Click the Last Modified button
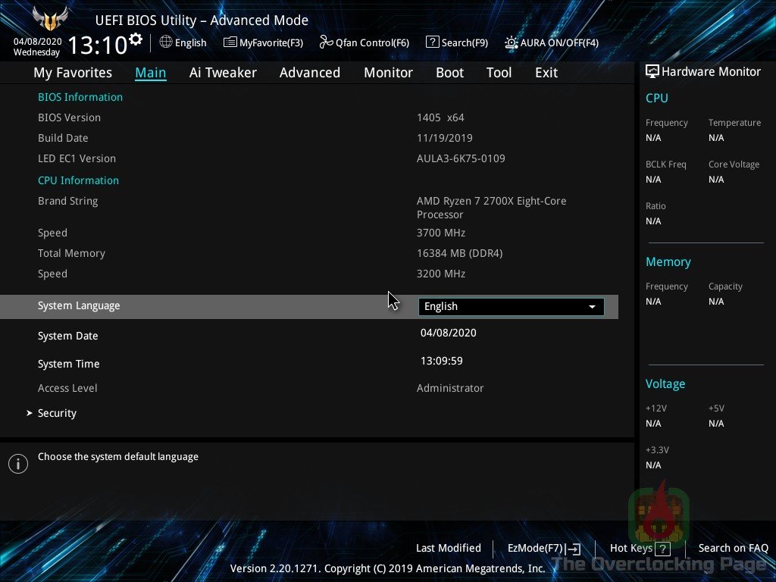 (x=448, y=548)
